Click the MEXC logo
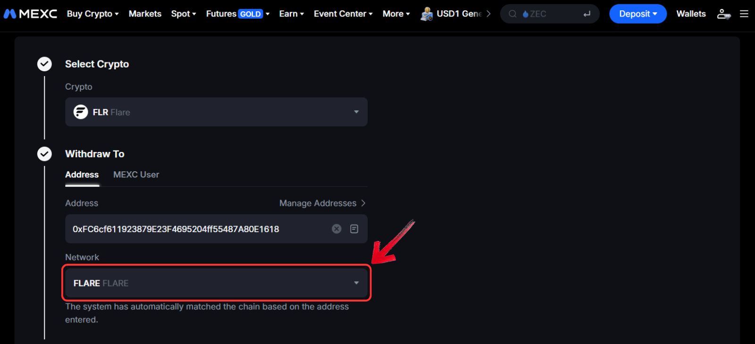 [x=30, y=14]
